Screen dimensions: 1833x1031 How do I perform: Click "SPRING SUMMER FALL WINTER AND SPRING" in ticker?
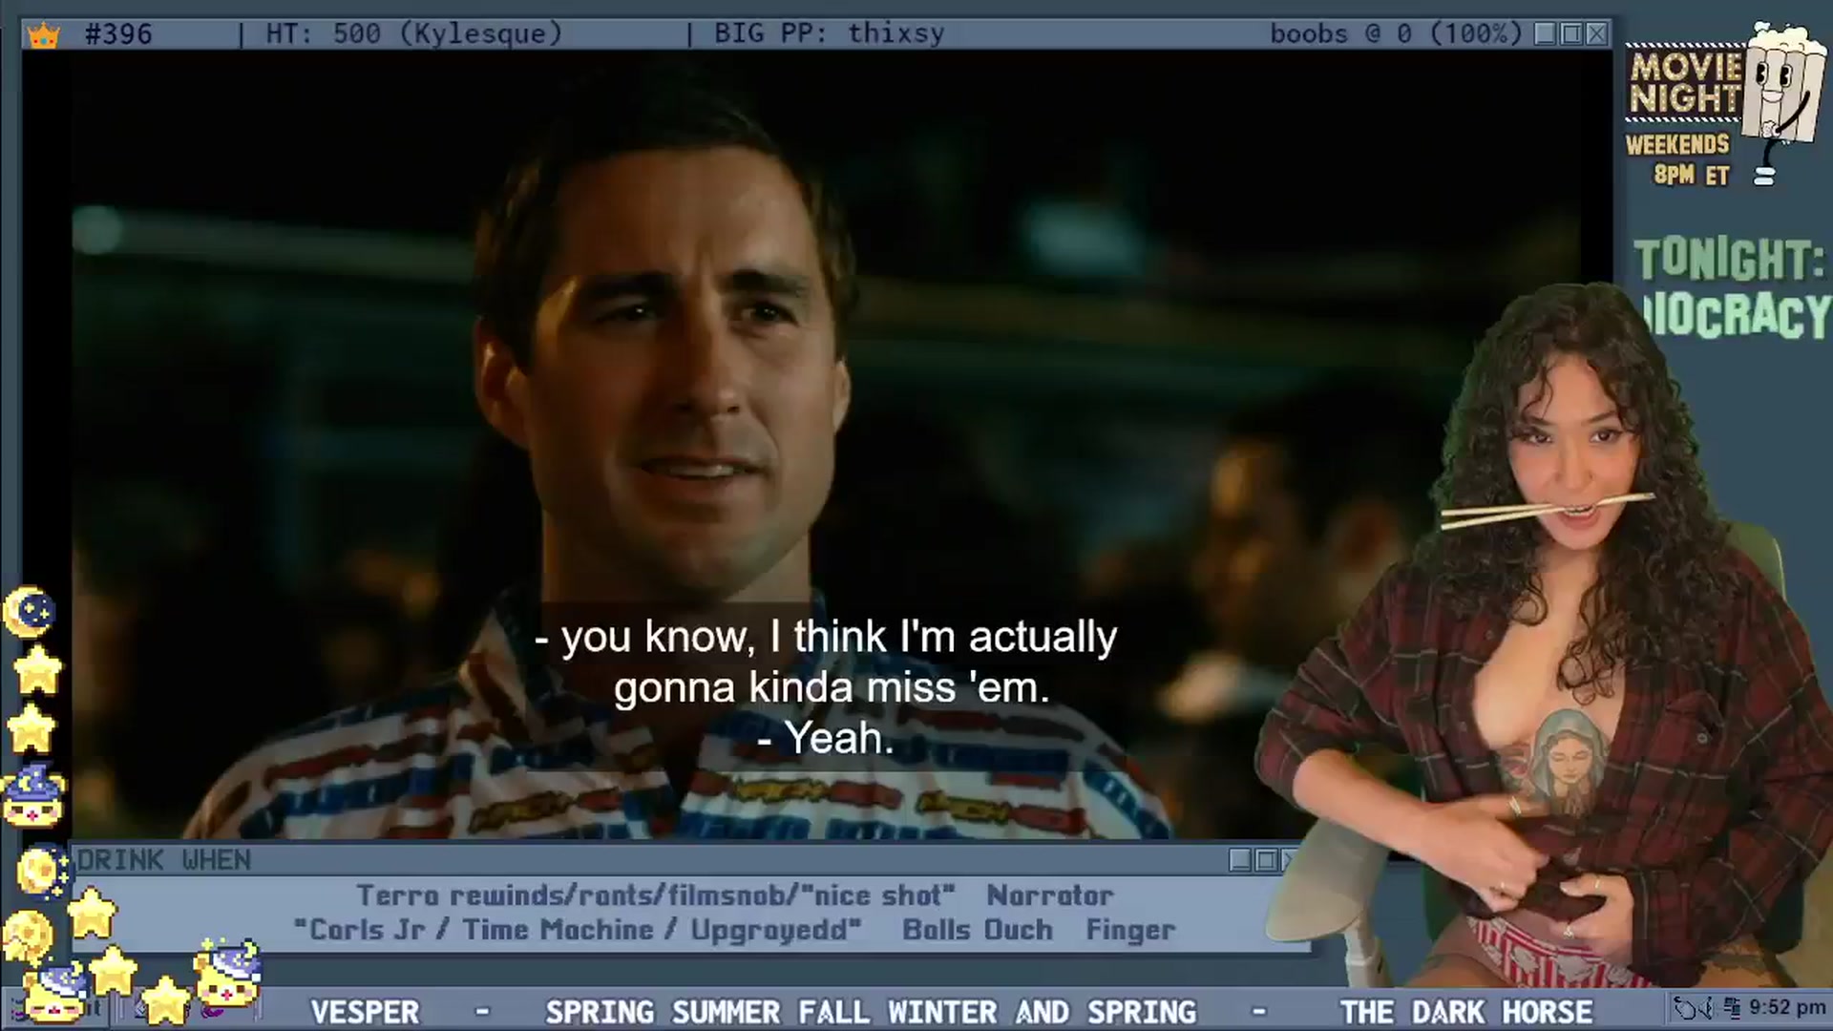(x=871, y=1012)
